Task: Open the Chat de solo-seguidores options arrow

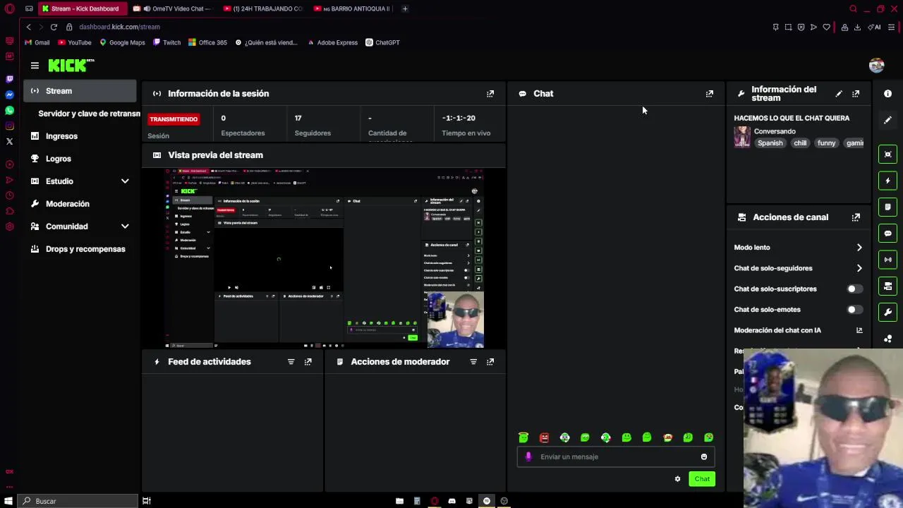Action: (859, 268)
